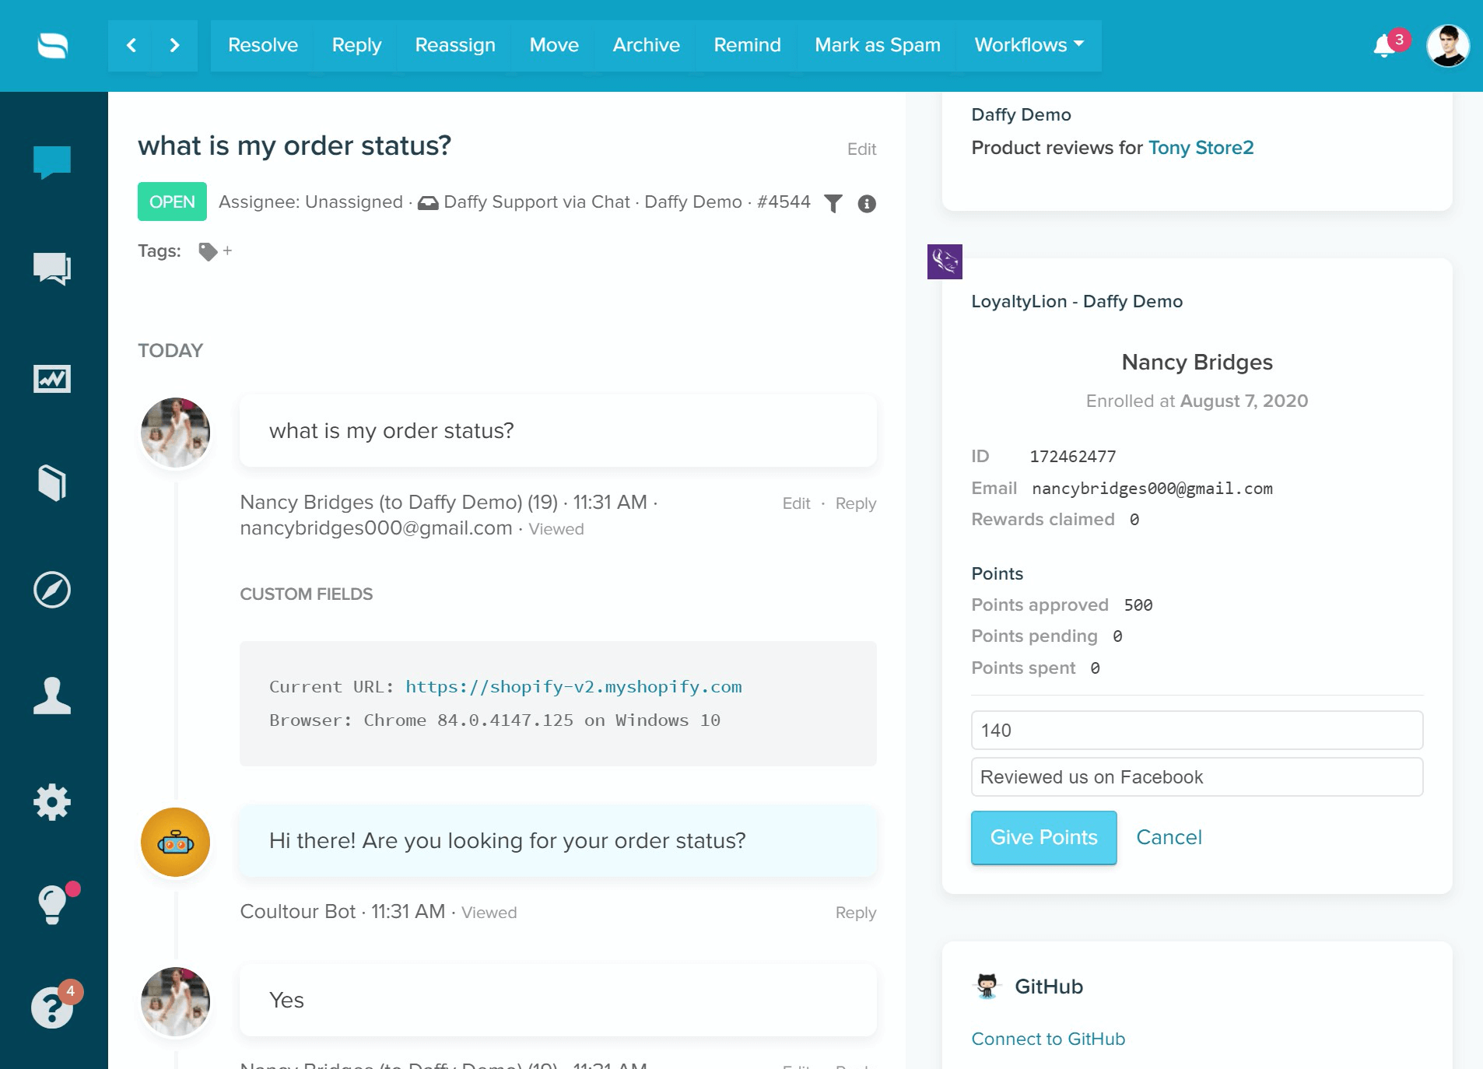Click Reply in the top toolbar
The width and height of the screenshot is (1483, 1069).
356,45
